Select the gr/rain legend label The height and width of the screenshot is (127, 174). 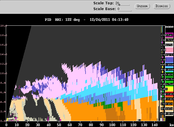[167, 74]
